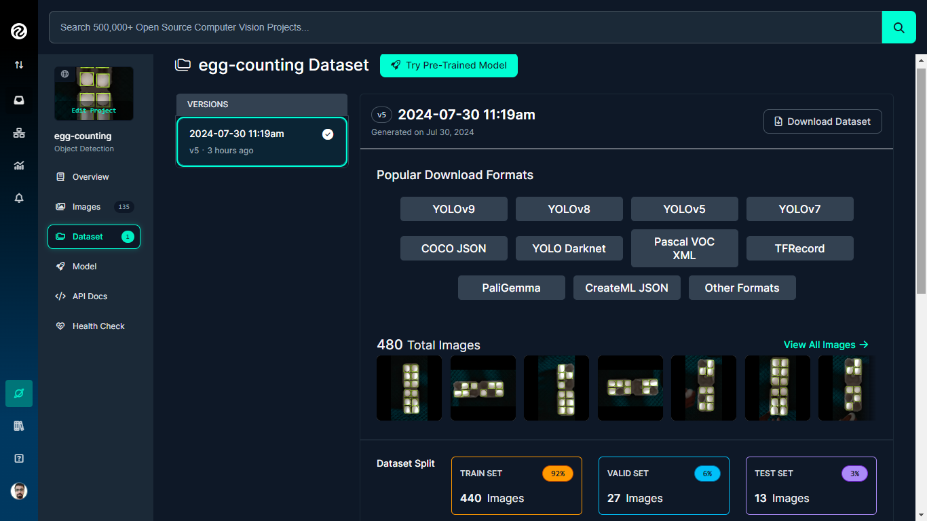Click the green planet Universe icon

(x=19, y=393)
